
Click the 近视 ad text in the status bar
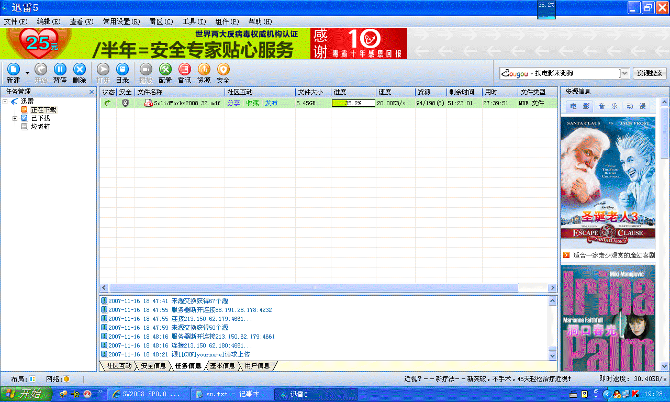point(487,378)
